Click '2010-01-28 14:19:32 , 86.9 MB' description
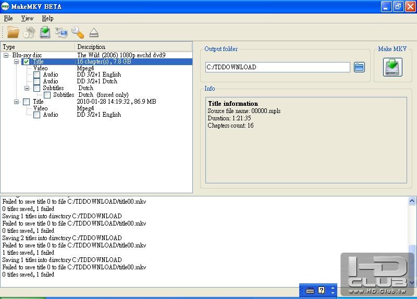This screenshot has width=417, height=299. coord(116,102)
